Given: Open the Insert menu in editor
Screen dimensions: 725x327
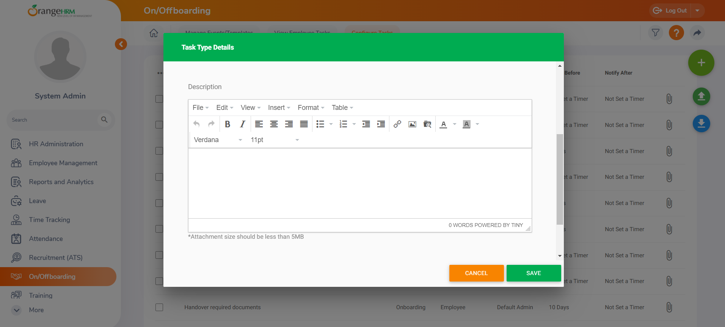Looking at the screenshot, I should point(279,108).
